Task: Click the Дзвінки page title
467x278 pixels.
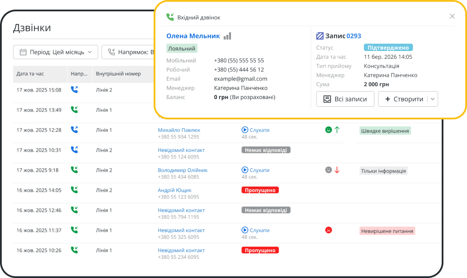Action: 32,27
